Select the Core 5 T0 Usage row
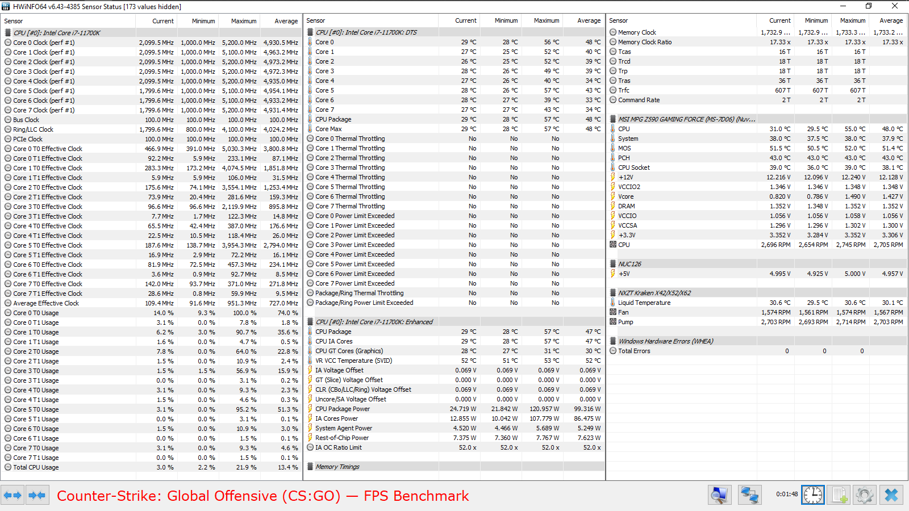 click(x=151, y=409)
